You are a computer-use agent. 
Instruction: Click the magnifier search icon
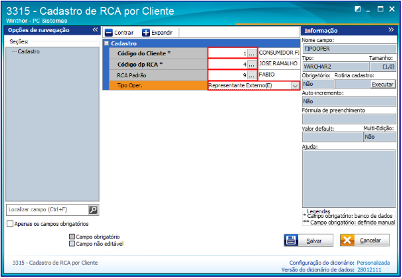pyautogui.click(x=93, y=210)
